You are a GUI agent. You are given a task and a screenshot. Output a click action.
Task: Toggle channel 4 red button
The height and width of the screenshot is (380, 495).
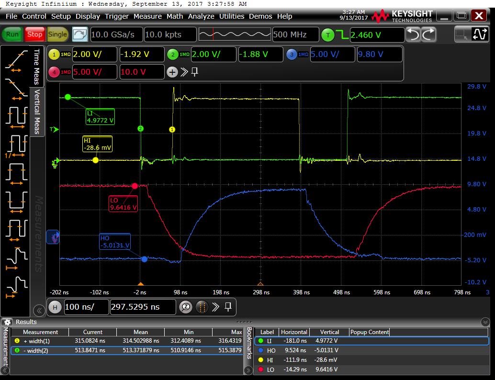(x=54, y=72)
